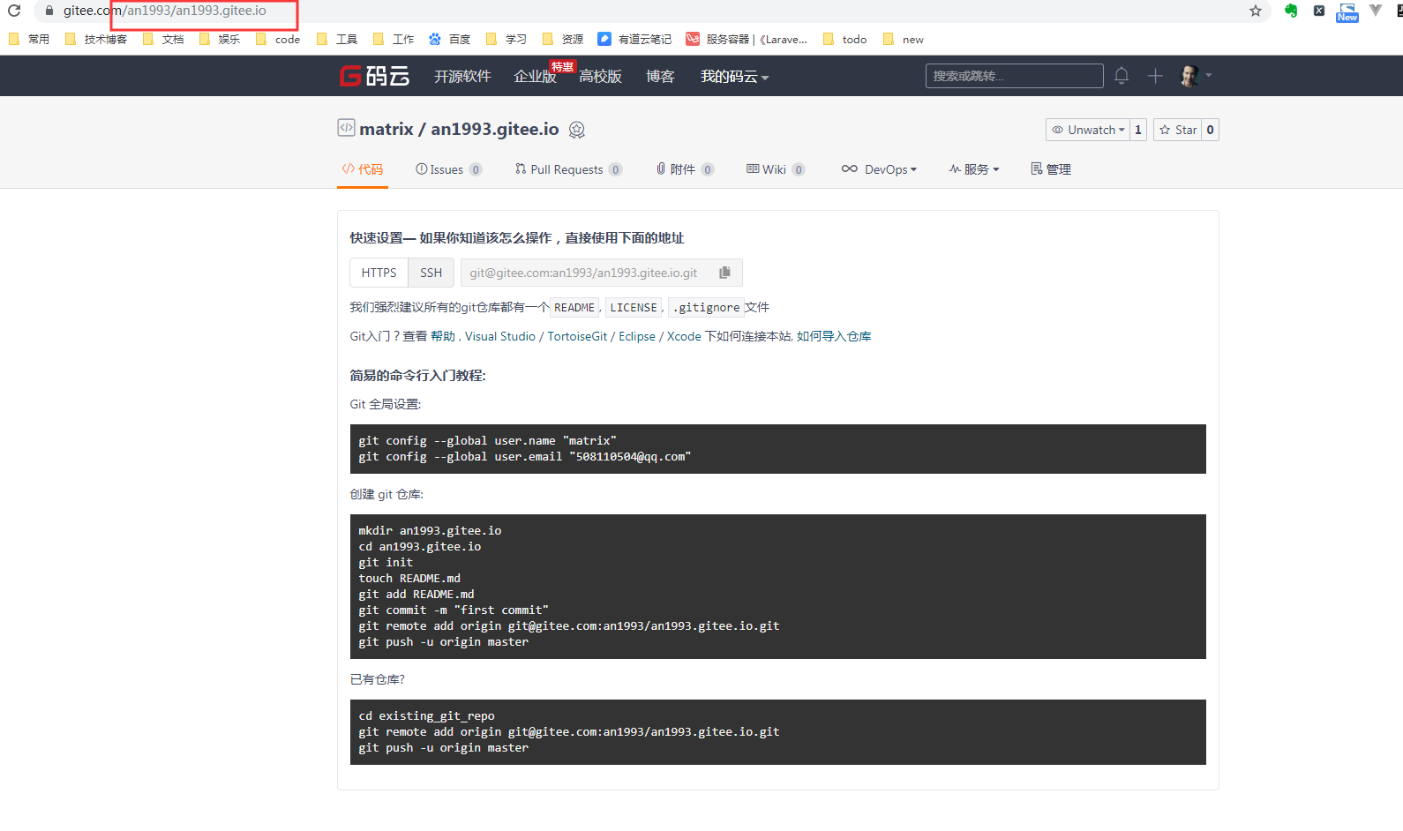
Task: Reload the page with the browser refresh icon
Action: [14, 11]
